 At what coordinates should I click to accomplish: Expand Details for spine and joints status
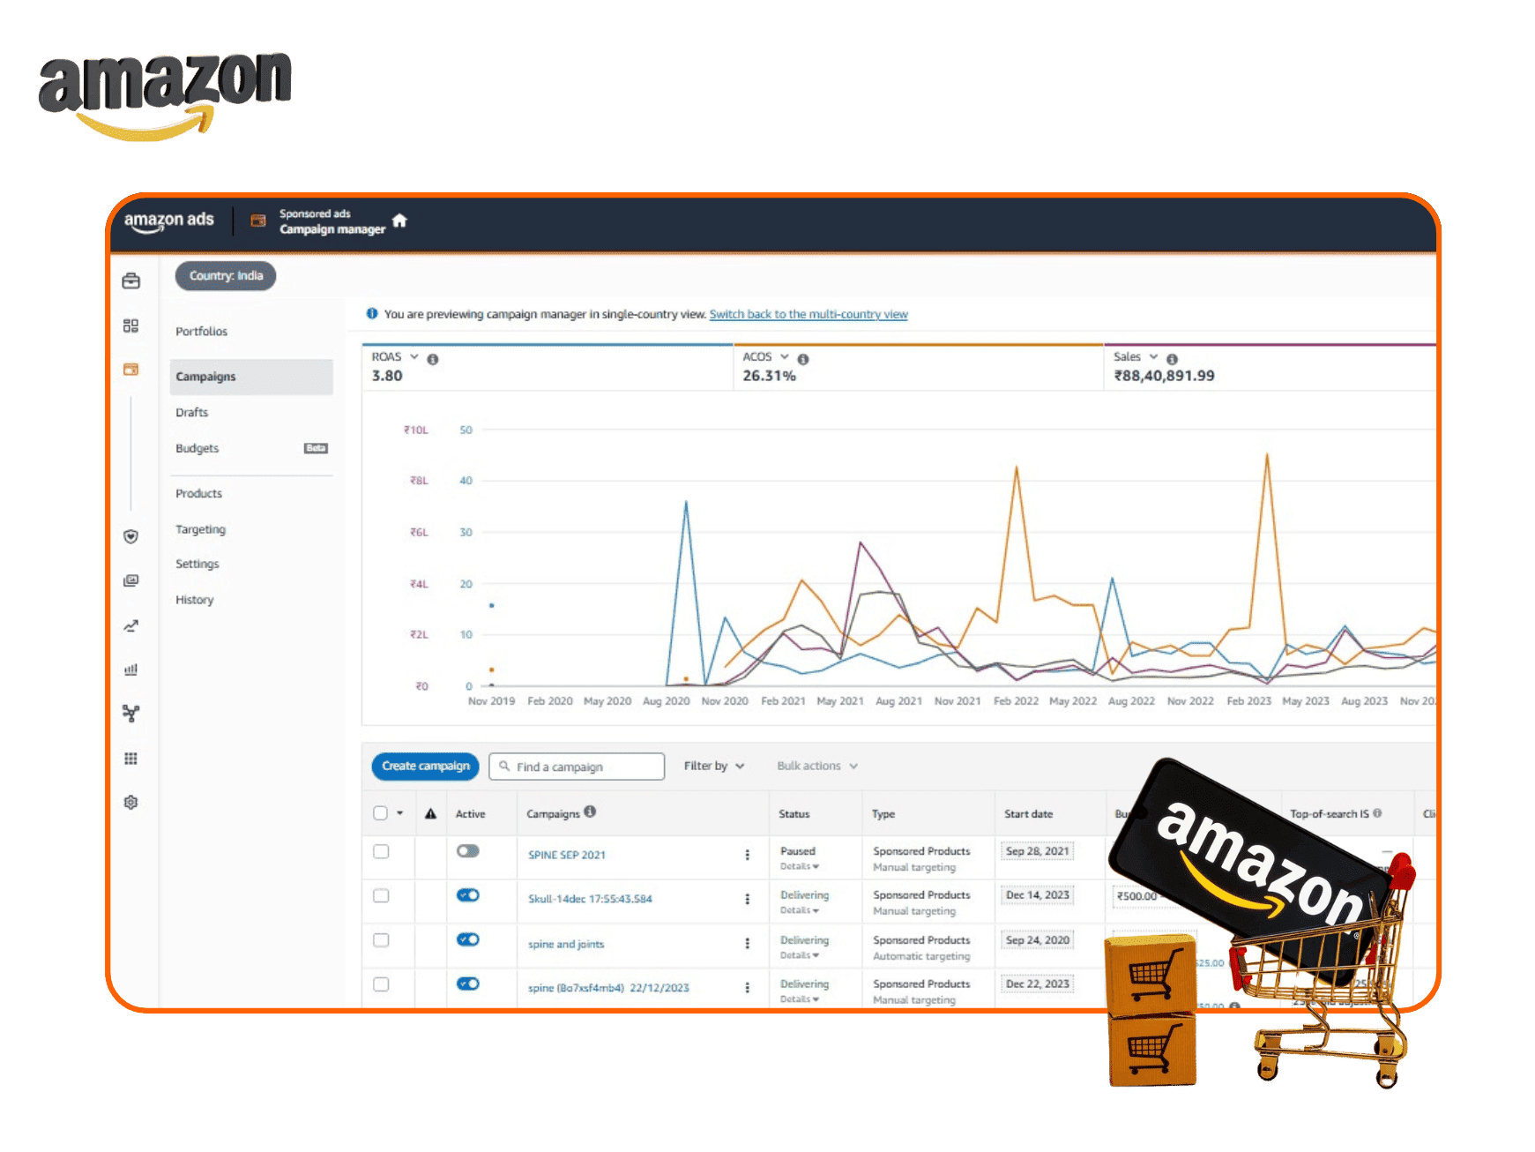tap(800, 955)
